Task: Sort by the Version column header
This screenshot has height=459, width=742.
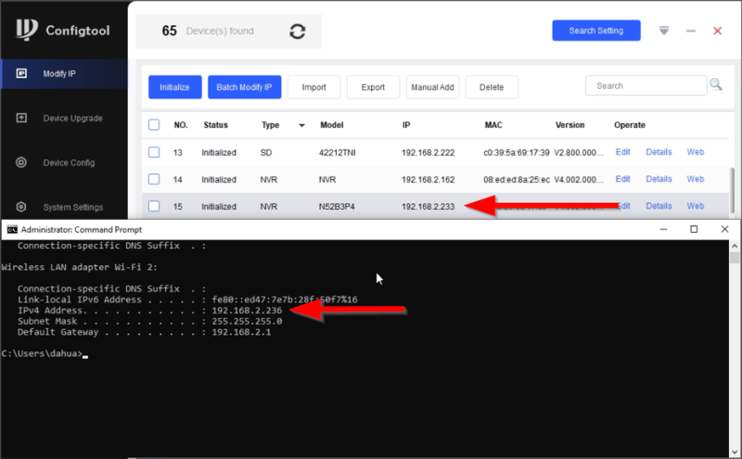Action: (x=569, y=125)
